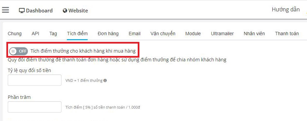Open the Email tab
Viewport: 307px width, 121px height.
[x=134, y=34]
